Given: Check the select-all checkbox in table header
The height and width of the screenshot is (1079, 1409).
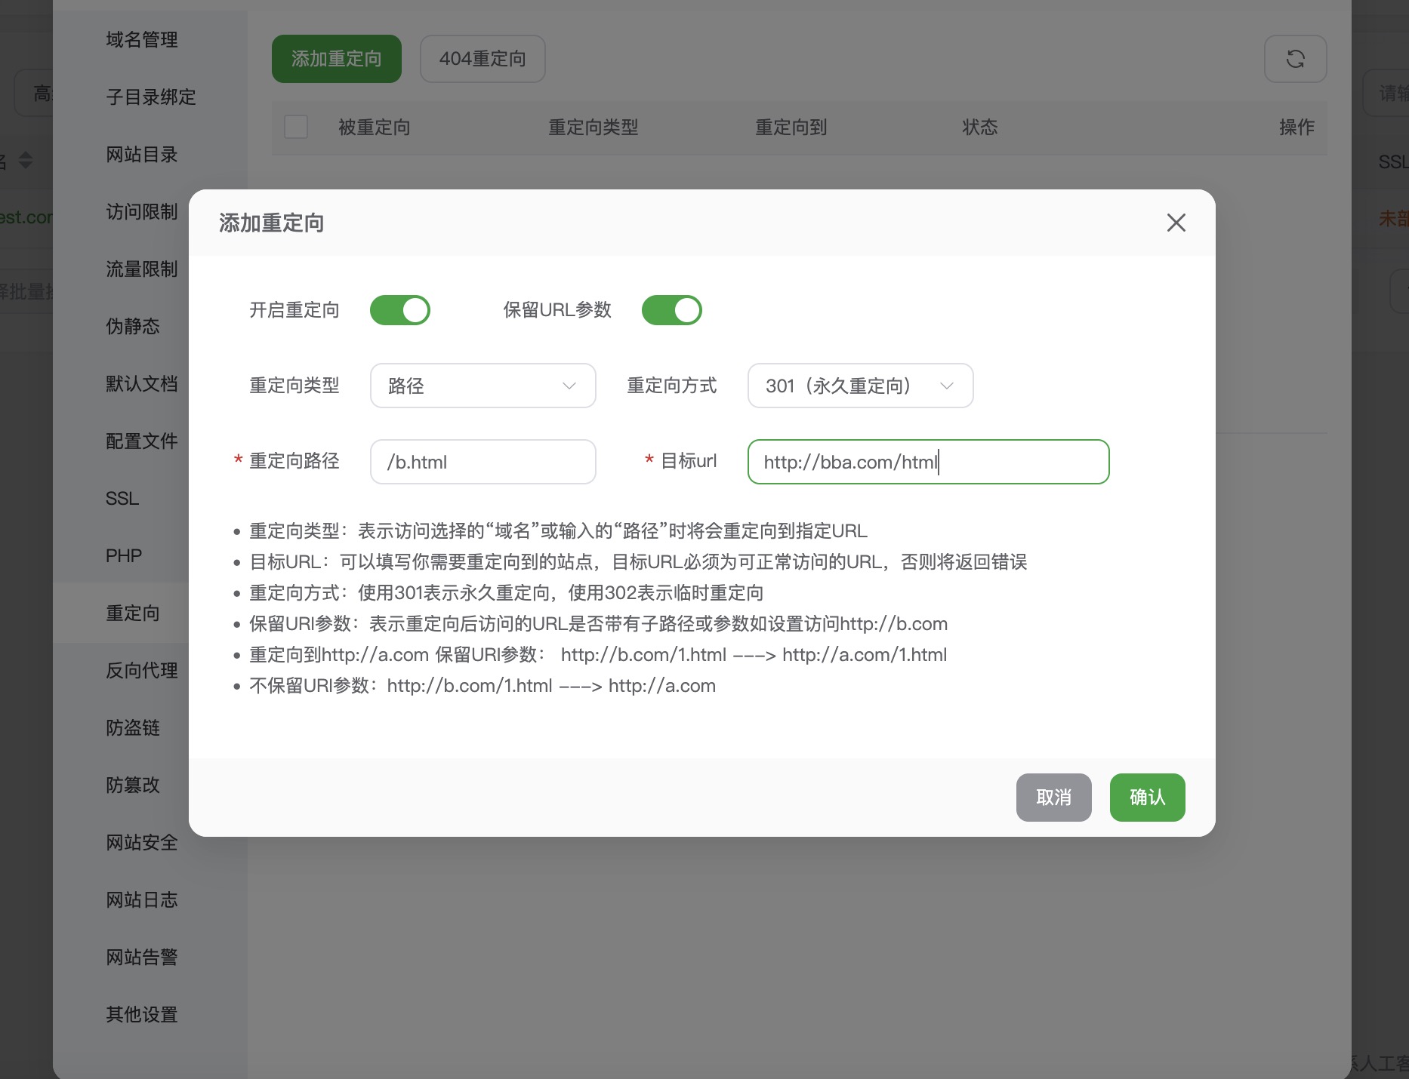Looking at the screenshot, I should (x=296, y=127).
